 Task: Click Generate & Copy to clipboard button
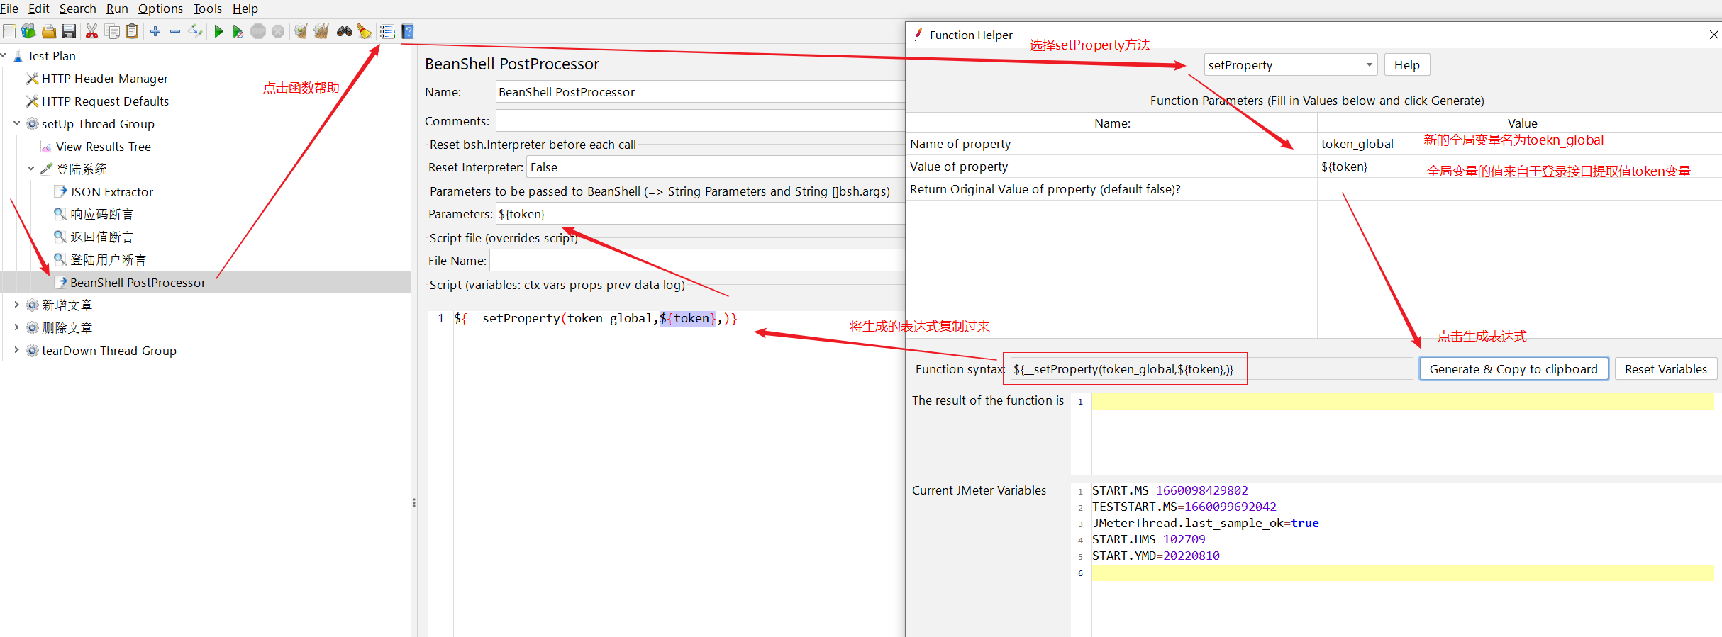pyautogui.click(x=1513, y=369)
